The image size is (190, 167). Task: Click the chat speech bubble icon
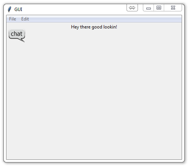17,35
